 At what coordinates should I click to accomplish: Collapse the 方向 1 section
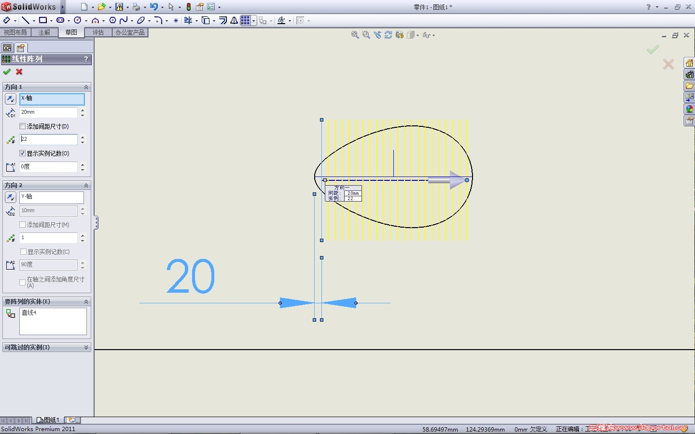(86, 87)
